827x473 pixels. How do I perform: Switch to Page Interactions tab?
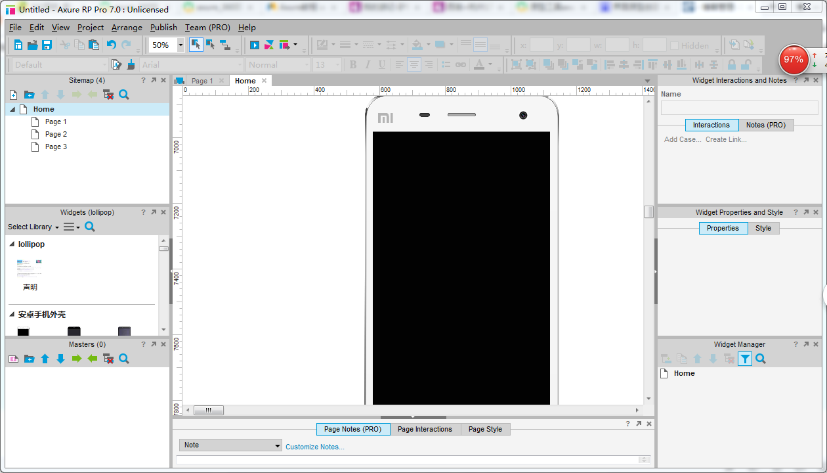[x=425, y=429]
